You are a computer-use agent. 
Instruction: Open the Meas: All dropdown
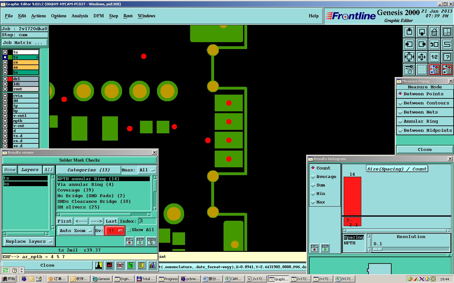click(x=147, y=170)
